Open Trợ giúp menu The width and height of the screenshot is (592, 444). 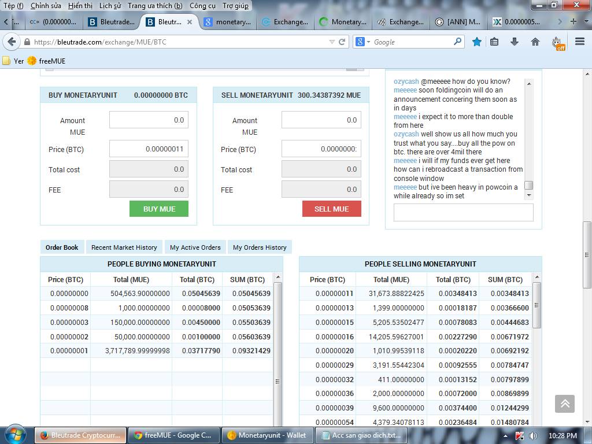[236, 6]
